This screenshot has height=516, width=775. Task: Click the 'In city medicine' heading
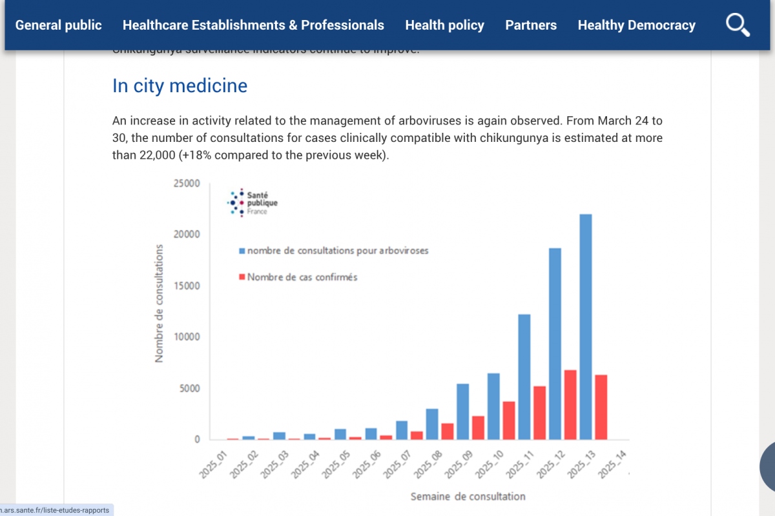180,86
